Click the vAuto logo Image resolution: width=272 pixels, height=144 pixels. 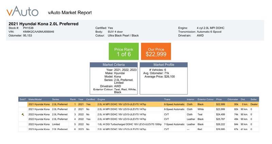click(x=22, y=11)
